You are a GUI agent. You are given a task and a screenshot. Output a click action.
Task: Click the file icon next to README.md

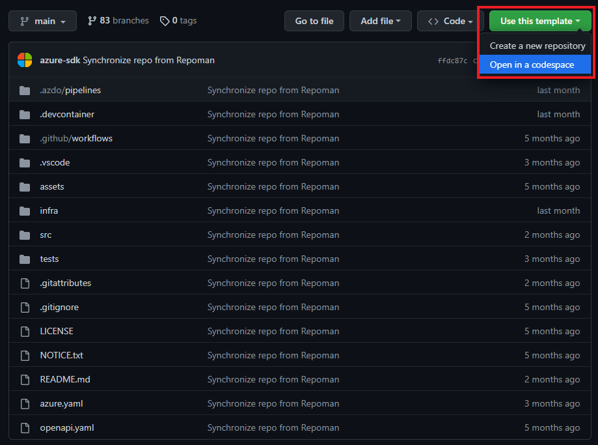(x=24, y=379)
